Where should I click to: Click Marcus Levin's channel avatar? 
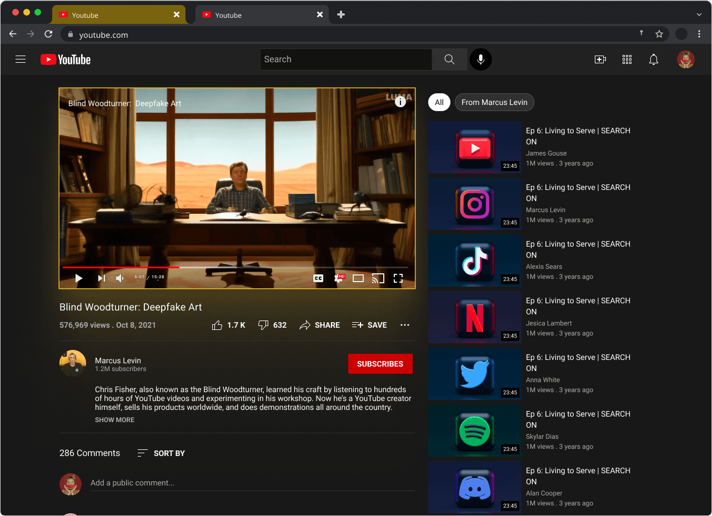point(73,363)
